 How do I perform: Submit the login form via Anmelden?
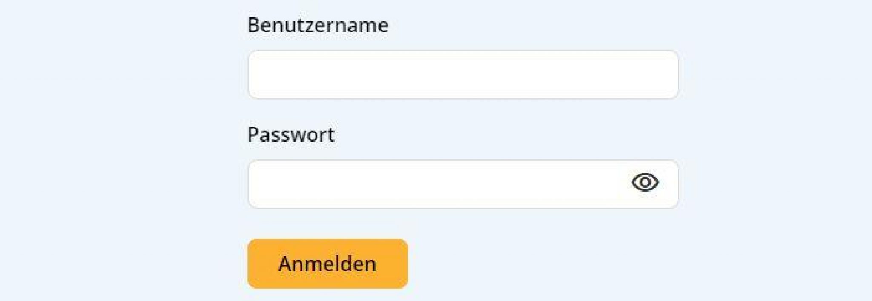[x=327, y=264]
